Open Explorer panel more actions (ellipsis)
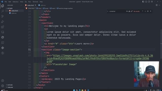This screenshot has height=91, width=162. click(x=21, y=5)
